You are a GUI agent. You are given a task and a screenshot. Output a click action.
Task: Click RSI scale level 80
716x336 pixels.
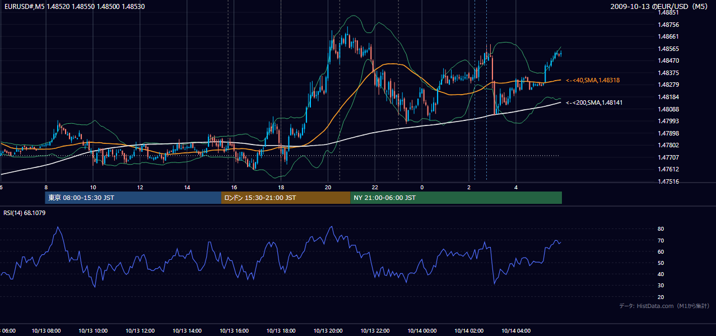pos(661,229)
